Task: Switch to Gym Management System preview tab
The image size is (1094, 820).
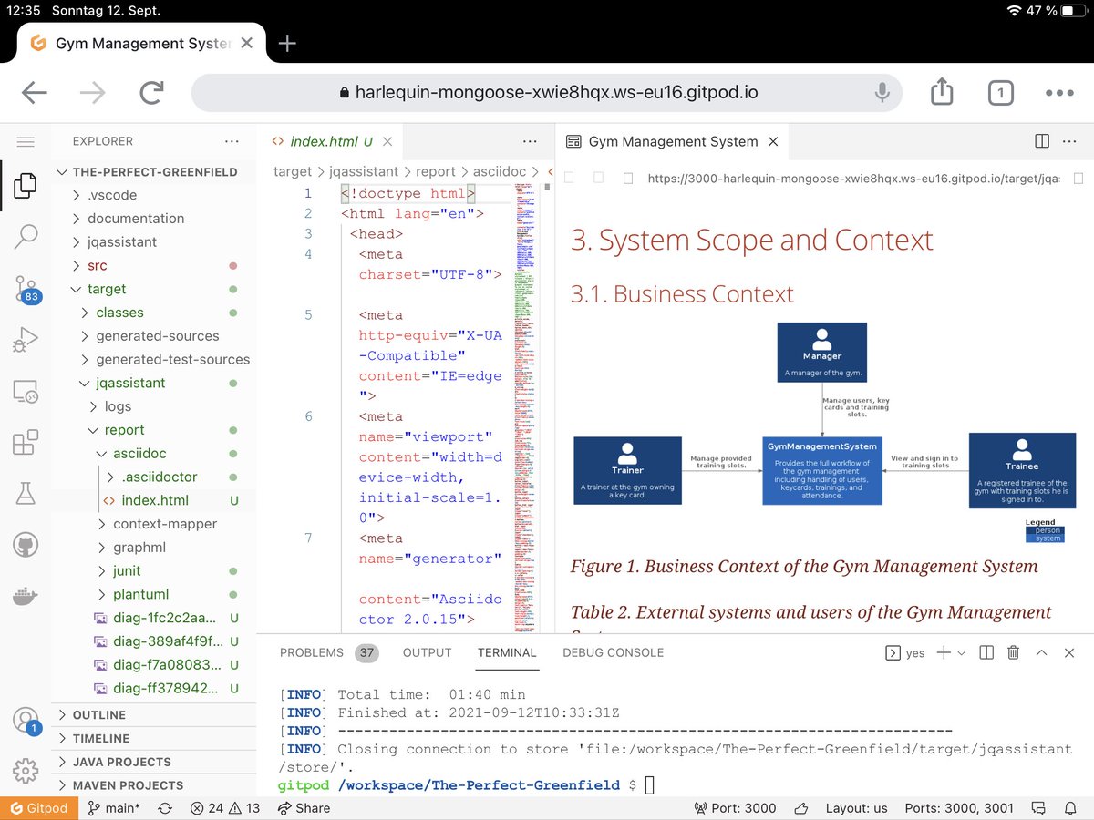Action: point(673,141)
